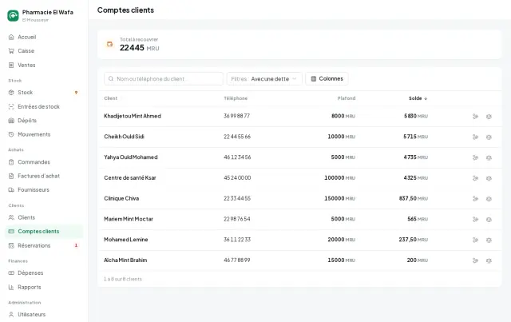
Task: Open the Ventes page in the sidebar
Action: [44, 65]
